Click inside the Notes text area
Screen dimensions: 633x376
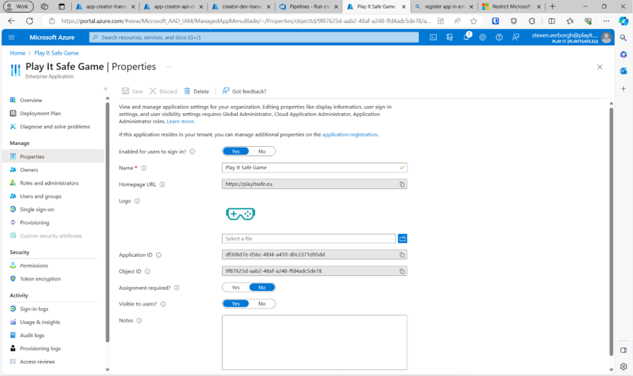[x=314, y=342]
